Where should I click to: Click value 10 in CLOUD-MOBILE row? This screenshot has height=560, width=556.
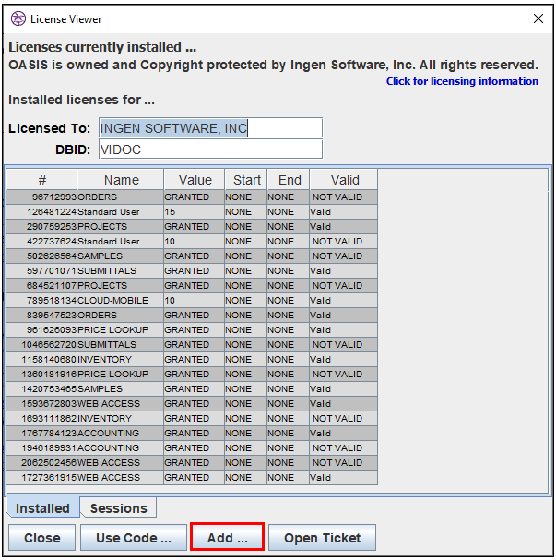pyautogui.click(x=194, y=301)
